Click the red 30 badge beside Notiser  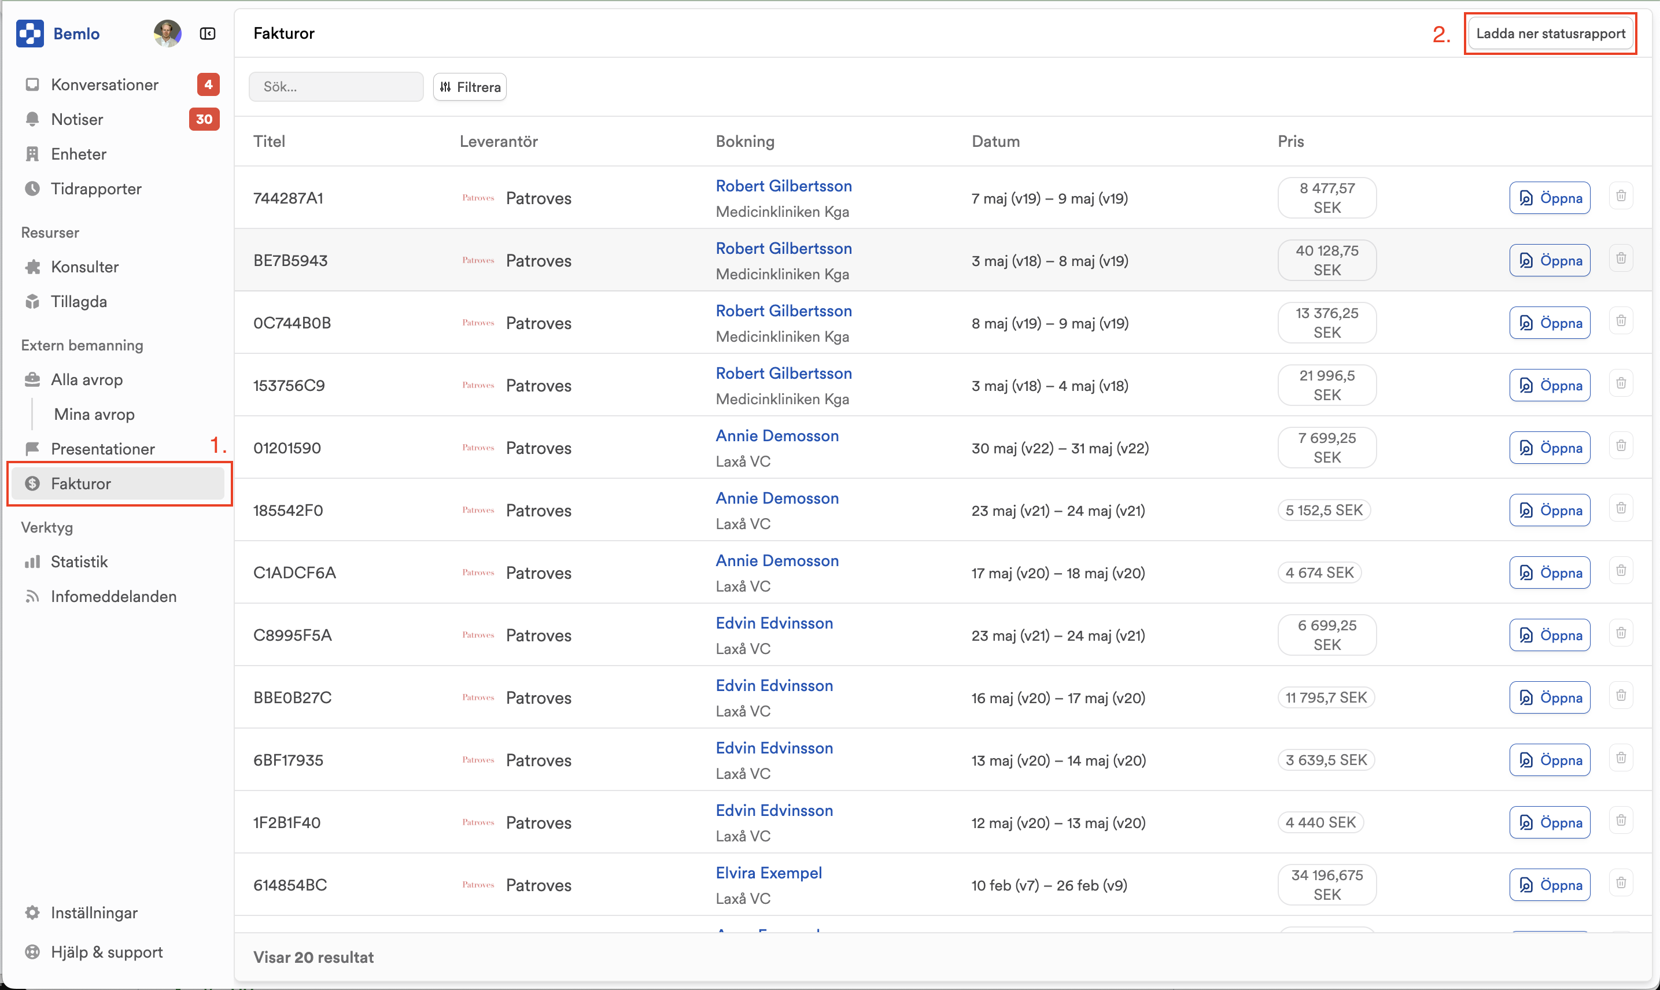(x=204, y=120)
